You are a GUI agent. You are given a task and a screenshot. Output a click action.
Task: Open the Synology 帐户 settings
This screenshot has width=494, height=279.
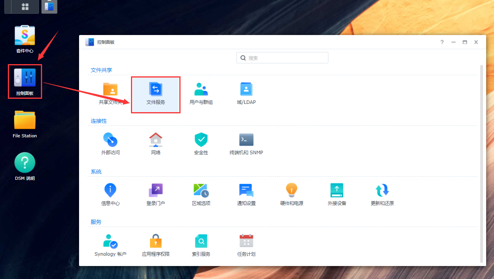[x=111, y=244]
